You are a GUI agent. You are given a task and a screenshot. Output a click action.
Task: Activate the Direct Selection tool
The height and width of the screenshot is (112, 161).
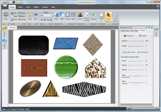coord(116,17)
